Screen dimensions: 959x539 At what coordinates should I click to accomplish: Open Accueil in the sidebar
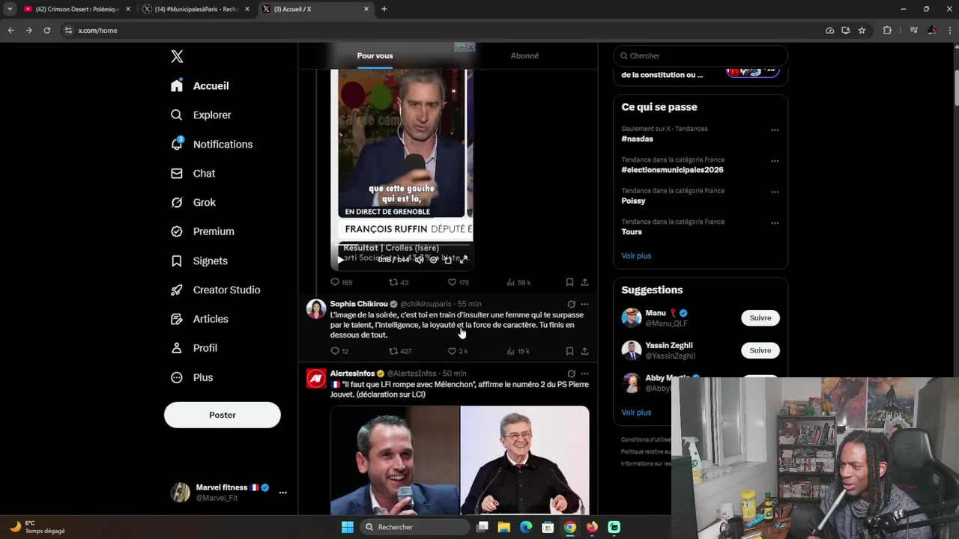pos(200,85)
